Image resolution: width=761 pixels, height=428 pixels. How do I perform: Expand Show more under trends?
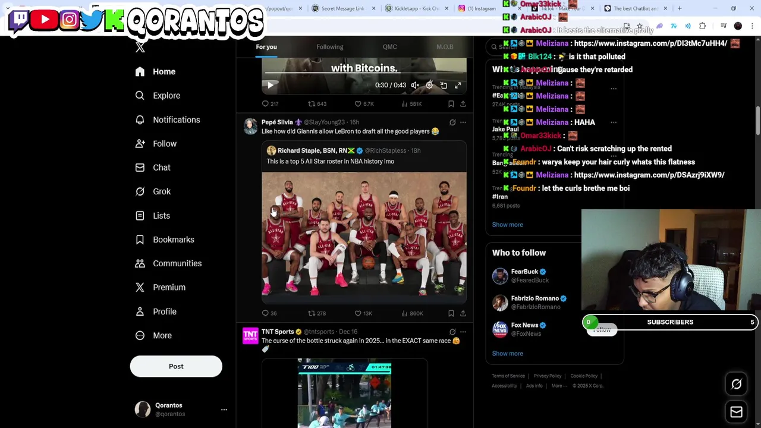coord(507,225)
